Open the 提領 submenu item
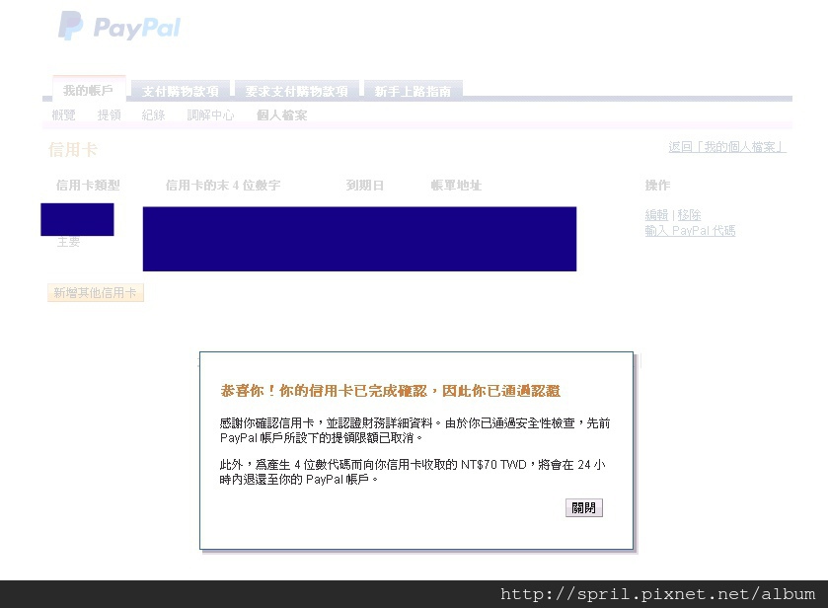Viewport: 828px width, 608px height. [110, 115]
